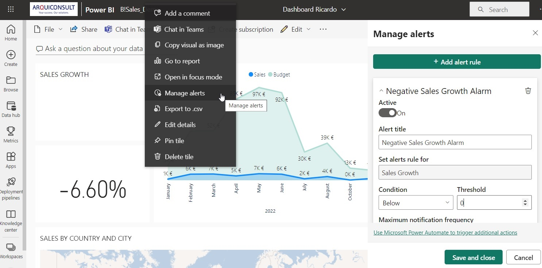Click Save and close button
Screen dimensions: 542x268
point(473,257)
